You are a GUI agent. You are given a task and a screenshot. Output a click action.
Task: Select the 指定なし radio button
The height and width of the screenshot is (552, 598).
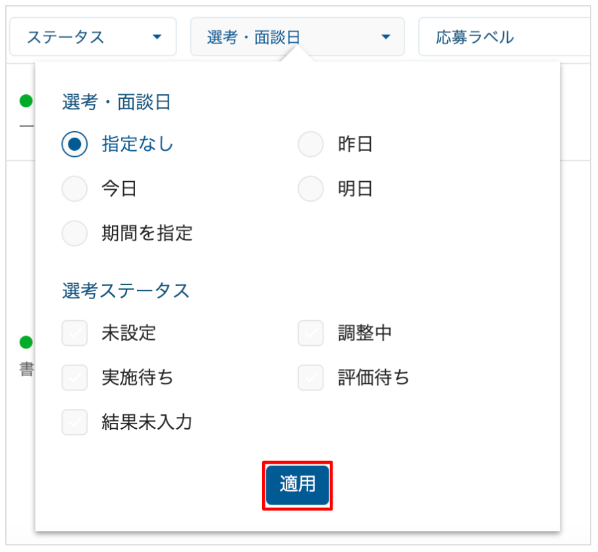coord(74,144)
